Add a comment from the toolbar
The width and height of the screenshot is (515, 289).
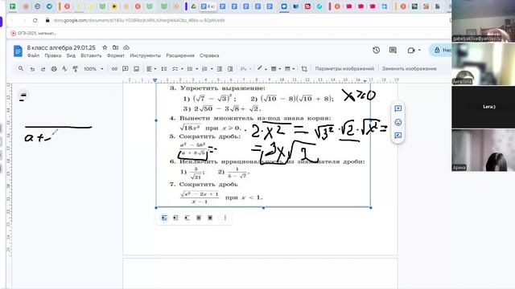coord(126,69)
